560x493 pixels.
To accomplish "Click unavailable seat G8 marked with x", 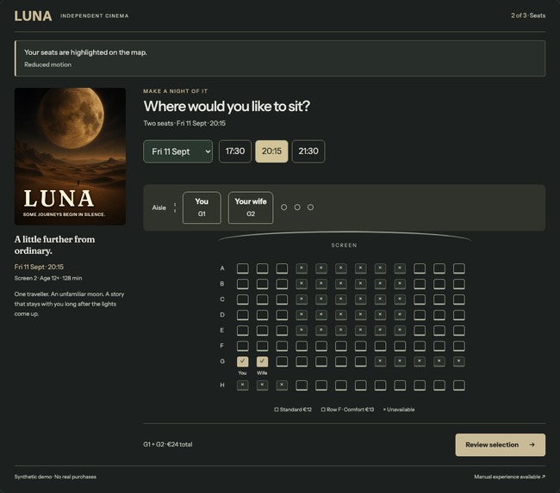I will pos(380,361).
